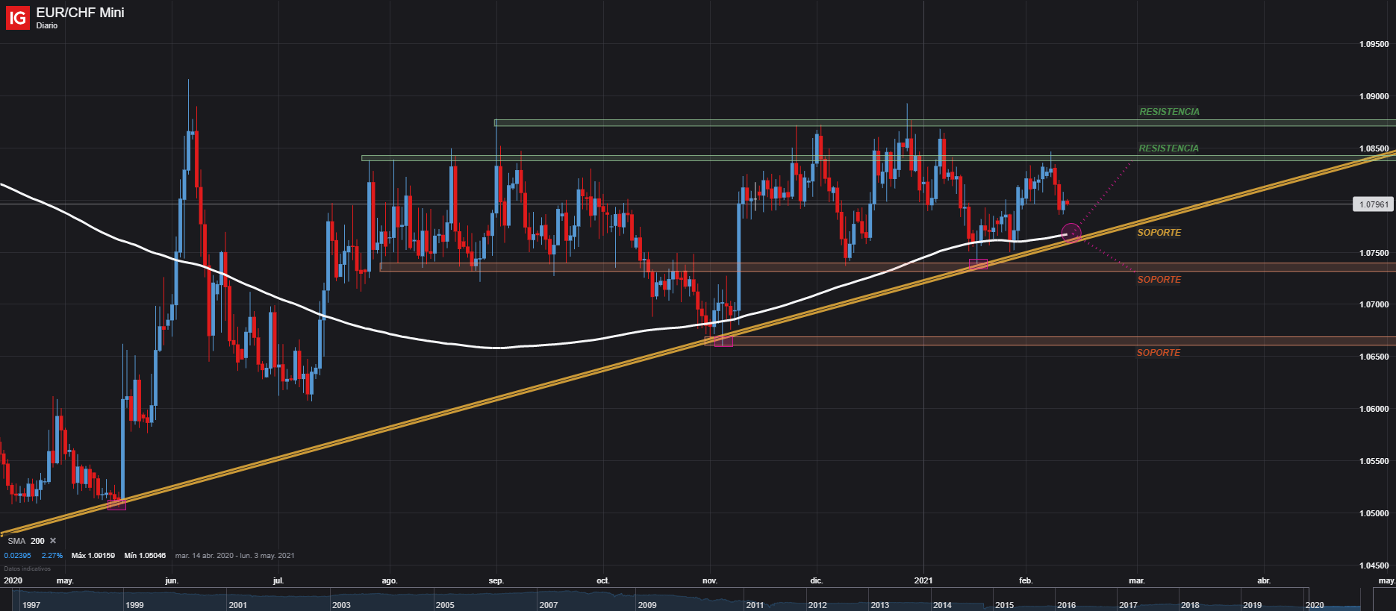Viewport: 1396px width, 611px height.
Task: Click the Mín 1.05046 statistic
Action: coord(145,556)
